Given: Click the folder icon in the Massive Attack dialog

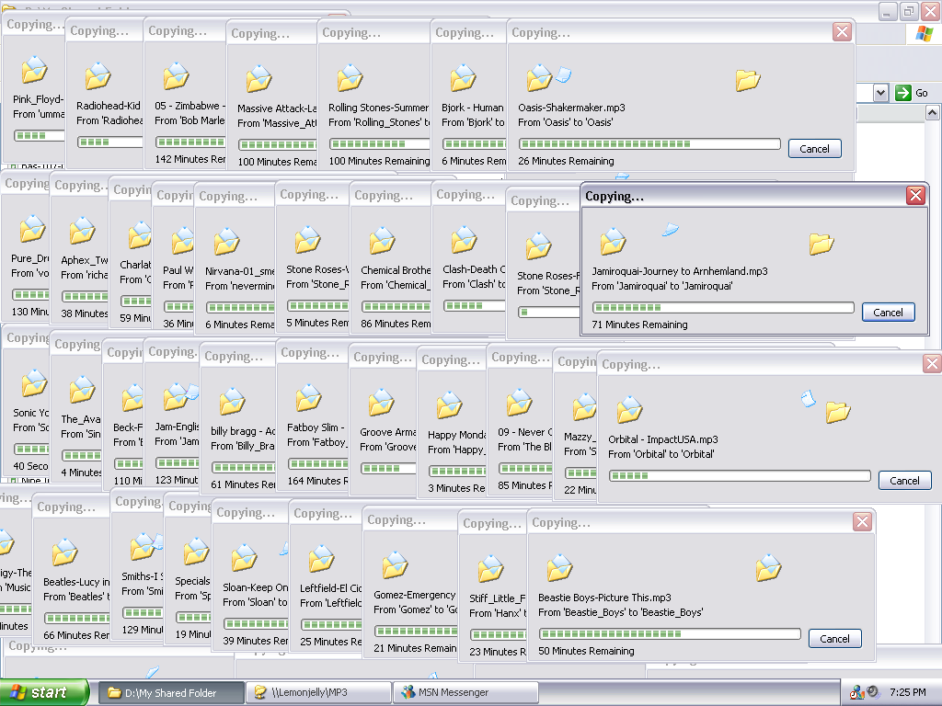Looking at the screenshot, I should pyautogui.click(x=258, y=79).
